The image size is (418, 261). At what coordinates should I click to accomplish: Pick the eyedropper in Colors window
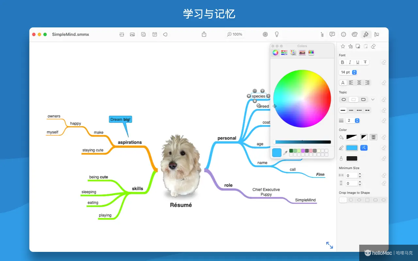pyautogui.click(x=285, y=153)
